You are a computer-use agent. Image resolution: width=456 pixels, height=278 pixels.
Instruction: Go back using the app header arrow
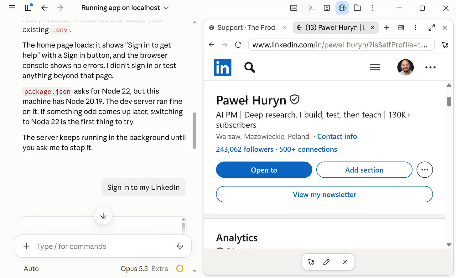point(44,8)
